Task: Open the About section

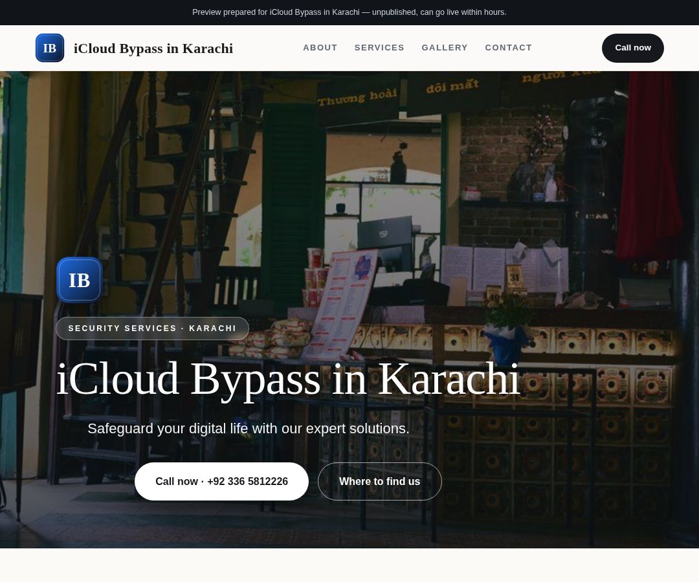Action: 320,48
